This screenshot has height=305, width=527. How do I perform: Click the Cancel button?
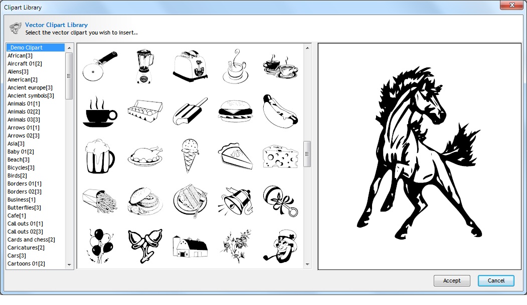point(495,280)
